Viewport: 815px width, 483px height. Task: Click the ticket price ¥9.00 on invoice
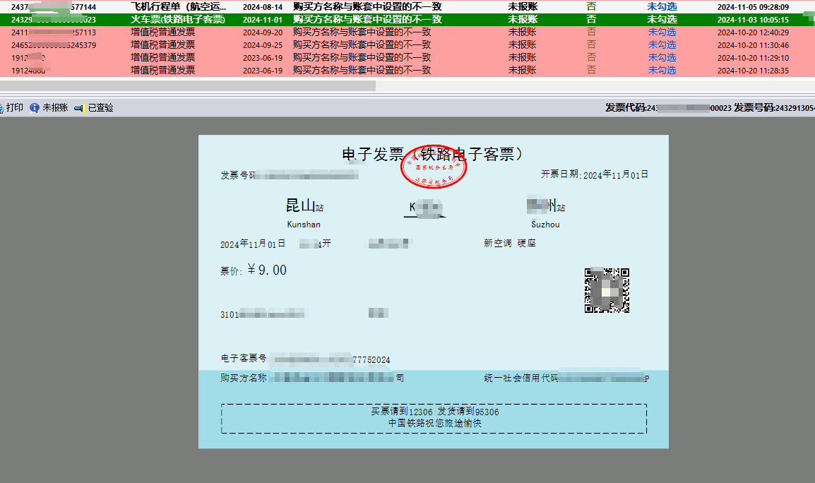[x=267, y=270]
